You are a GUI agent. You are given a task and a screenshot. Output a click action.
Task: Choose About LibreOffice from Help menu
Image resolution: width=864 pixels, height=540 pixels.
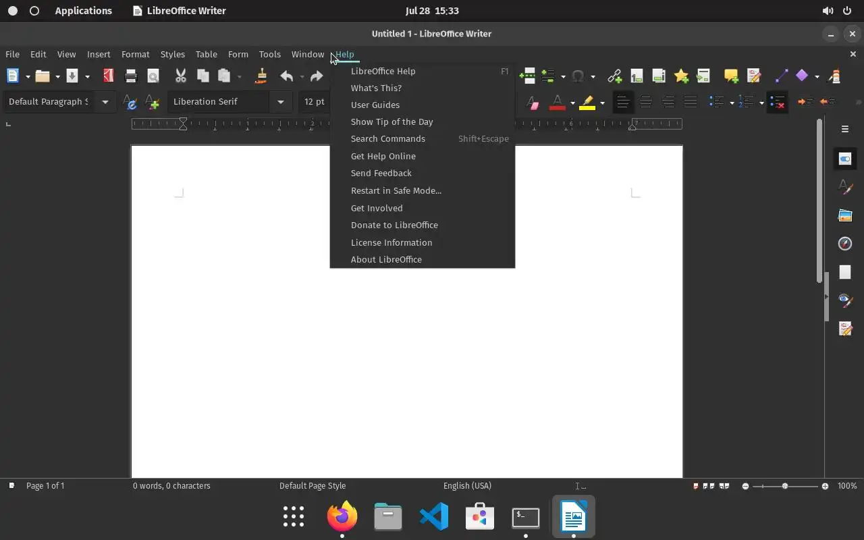423,259
